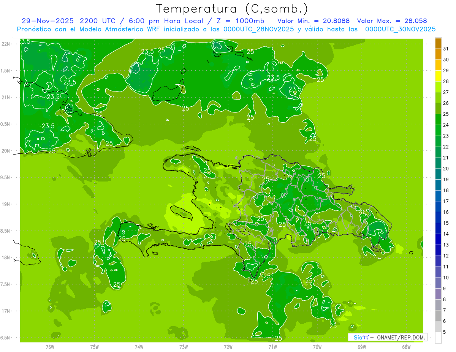
Task: Select the 'Pronóstico con el Modelo Atmosférico WRF' line
Action: (x=89, y=29)
